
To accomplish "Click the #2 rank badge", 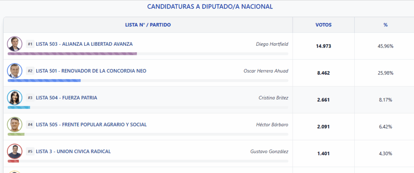I will (30, 71).
